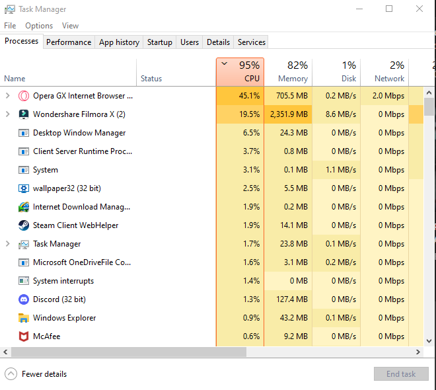Open the Startup tab
Screen dimensions: 436x390
coord(159,42)
